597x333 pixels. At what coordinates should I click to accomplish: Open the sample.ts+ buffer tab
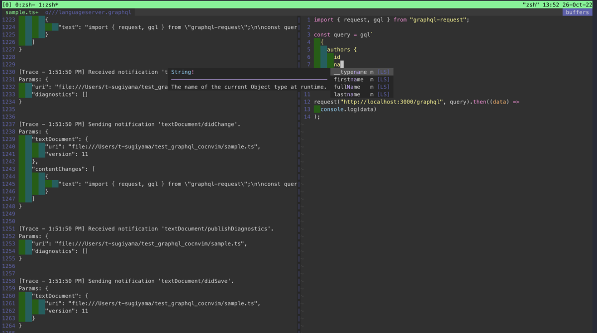click(22, 12)
